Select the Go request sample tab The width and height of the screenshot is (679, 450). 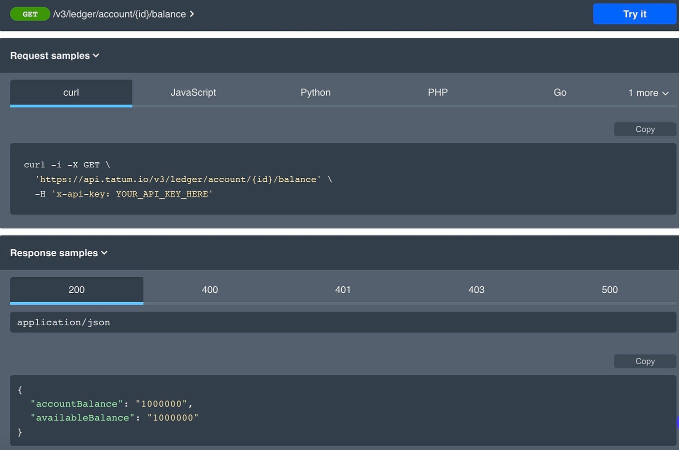559,92
